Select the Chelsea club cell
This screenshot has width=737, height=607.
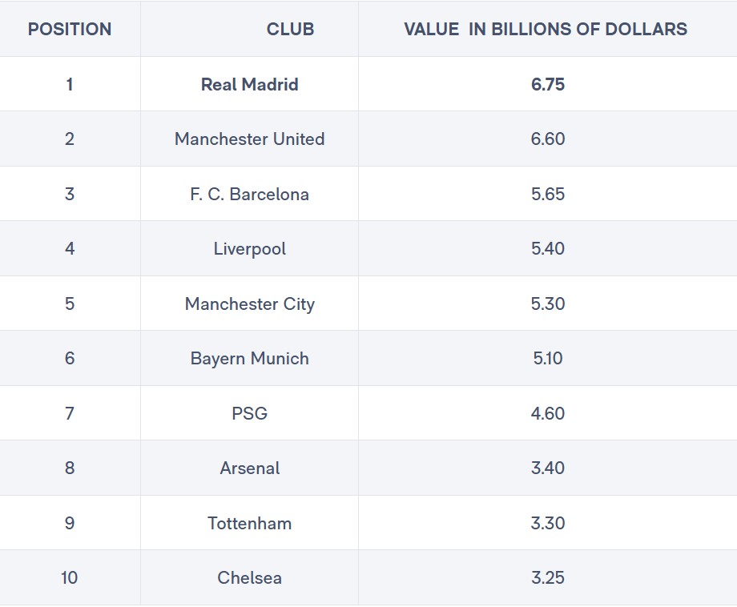pyautogui.click(x=250, y=578)
